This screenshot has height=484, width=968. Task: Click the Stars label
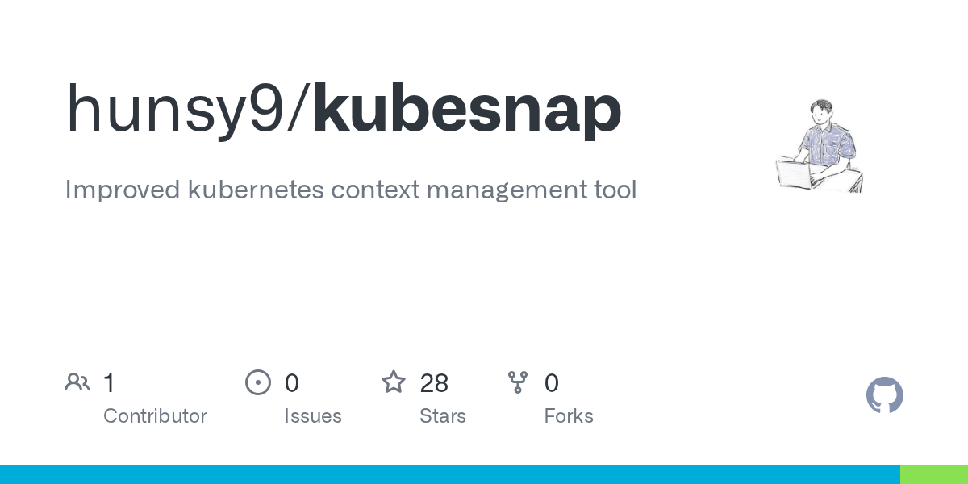(443, 416)
